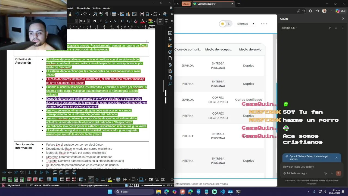The image size is (348, 196).
Task: Apply green highlighting color swatch
Action: point(151,21)
